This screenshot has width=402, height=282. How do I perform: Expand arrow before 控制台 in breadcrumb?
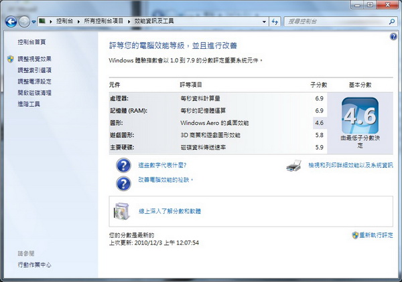click(51, 21)
